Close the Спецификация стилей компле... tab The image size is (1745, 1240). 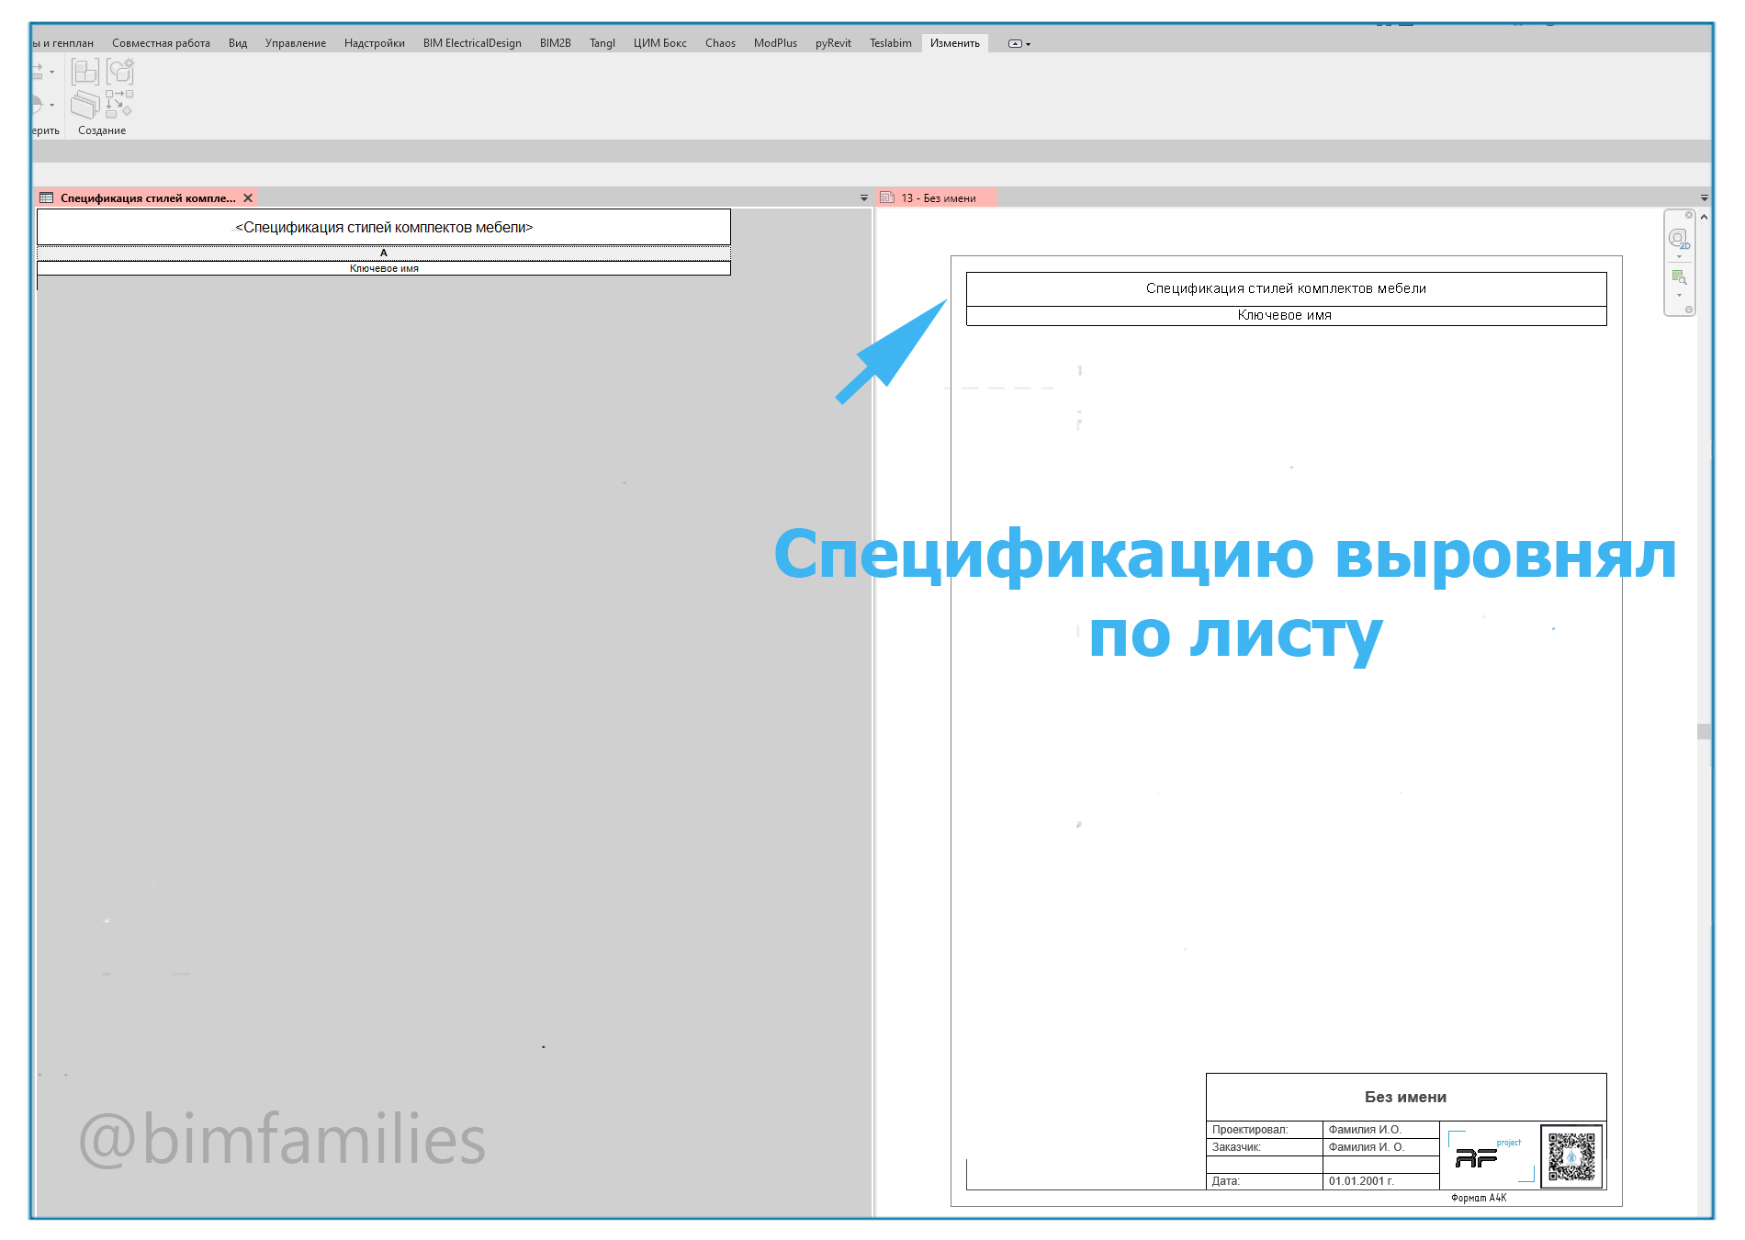[248, 197]
